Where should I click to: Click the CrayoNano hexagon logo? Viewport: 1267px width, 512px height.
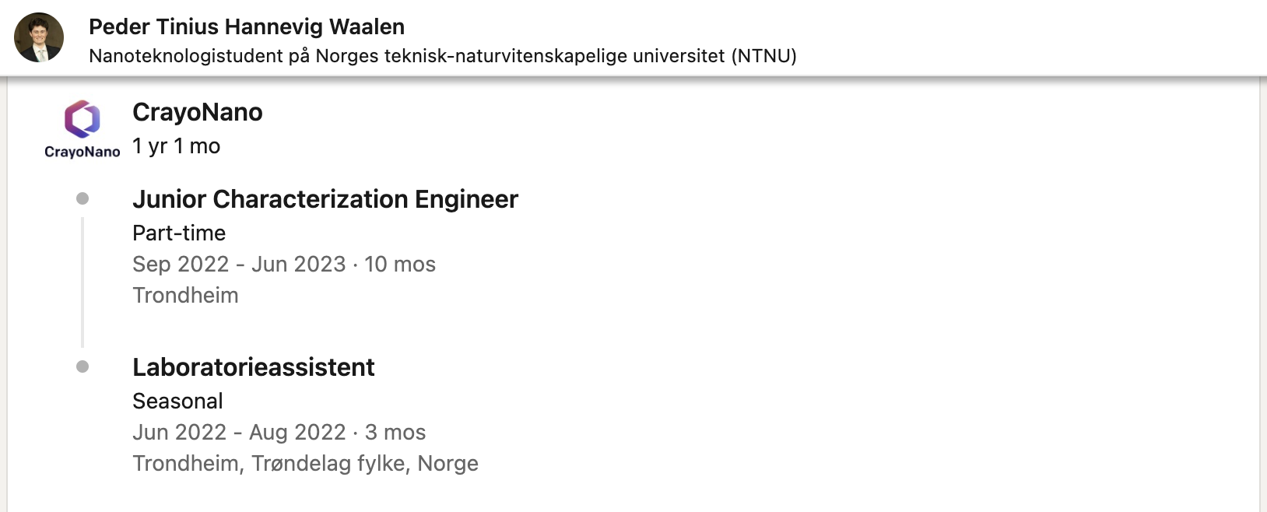(82, 119)
